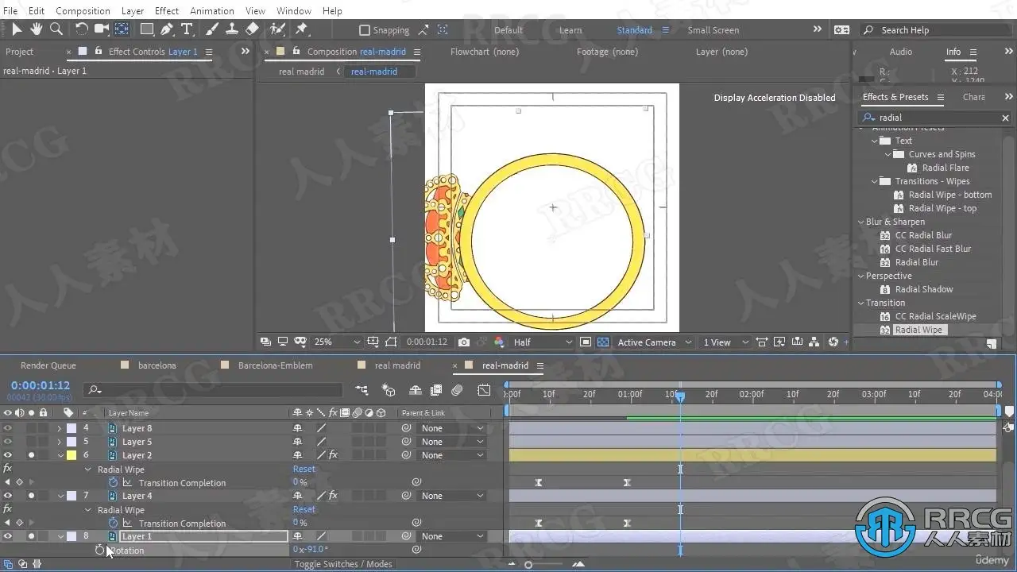The height and width of the screenshot is (572, 1017).
Task: Click the timeline zoom slider
Action: (528, 565)
